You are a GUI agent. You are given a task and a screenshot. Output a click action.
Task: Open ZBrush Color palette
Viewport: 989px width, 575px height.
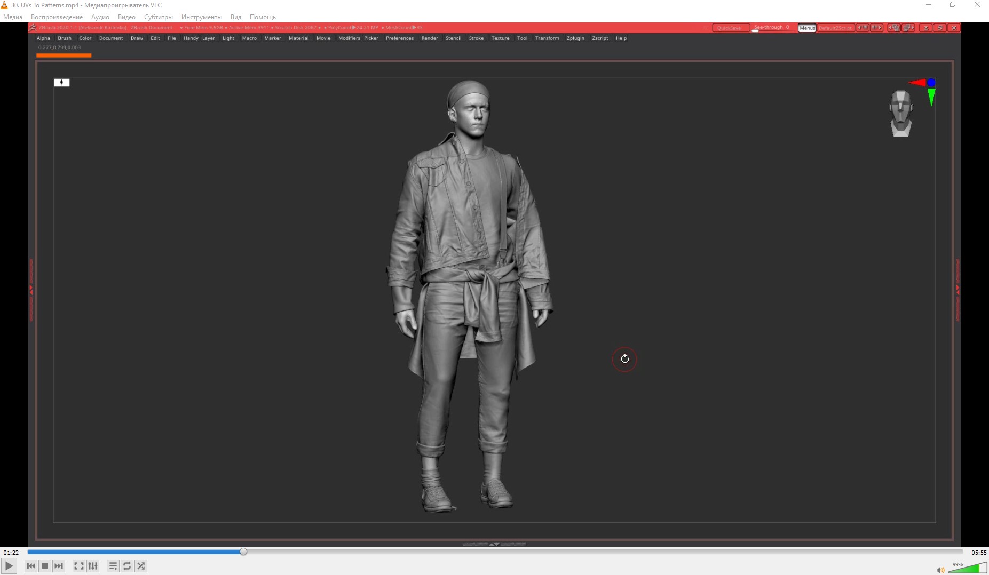(85, 38)
